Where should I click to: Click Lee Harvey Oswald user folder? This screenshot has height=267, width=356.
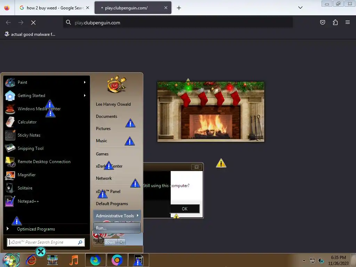113,104
